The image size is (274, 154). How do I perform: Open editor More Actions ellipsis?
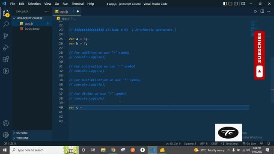pos(268,12)
